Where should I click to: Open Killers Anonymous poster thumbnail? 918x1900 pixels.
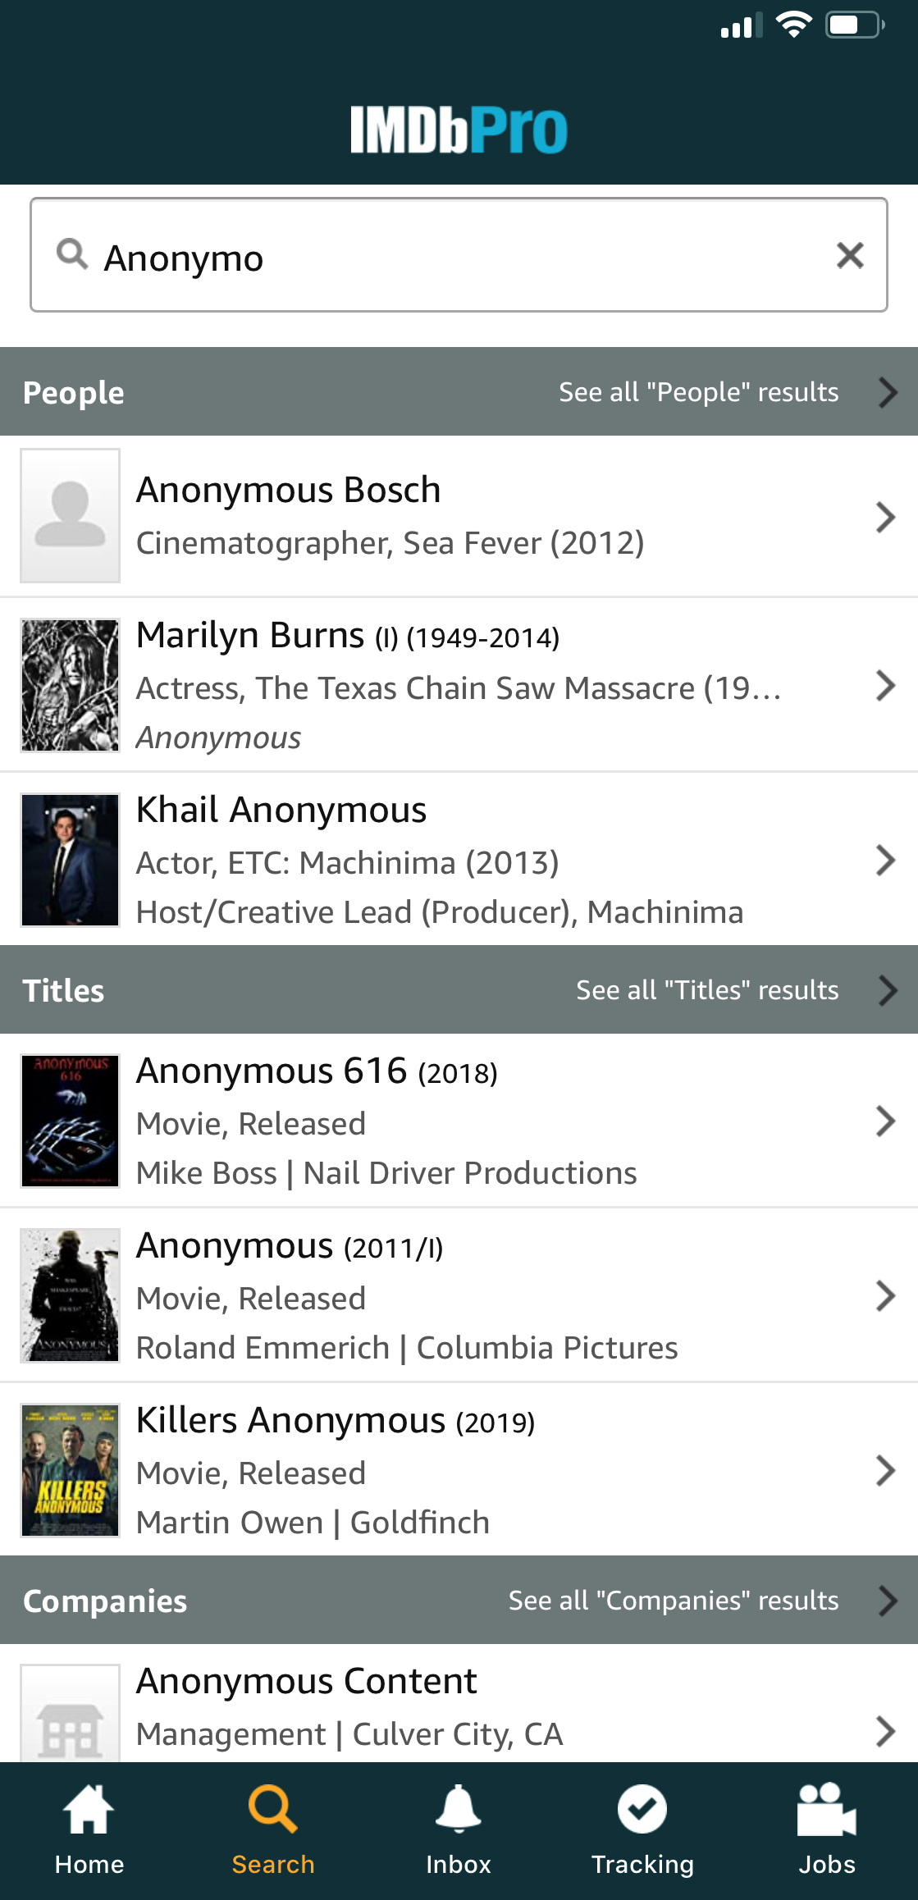pyautogui.click(x=71, y=1470)
